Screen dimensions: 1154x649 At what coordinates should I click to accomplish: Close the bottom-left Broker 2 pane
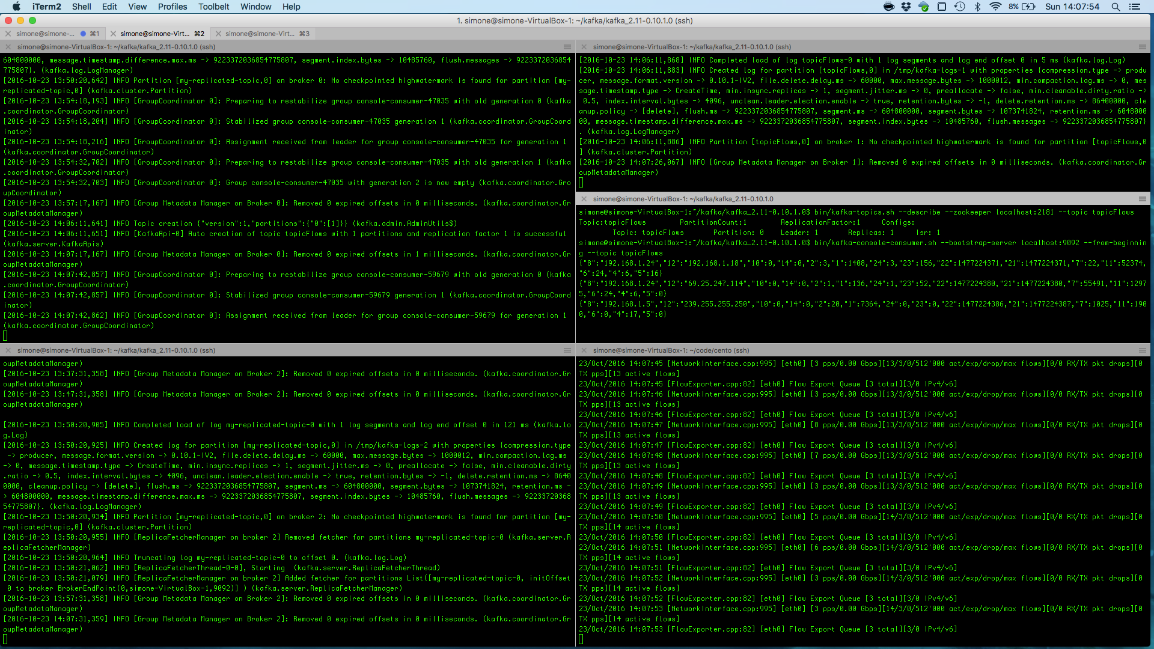(x=8, y=350)
